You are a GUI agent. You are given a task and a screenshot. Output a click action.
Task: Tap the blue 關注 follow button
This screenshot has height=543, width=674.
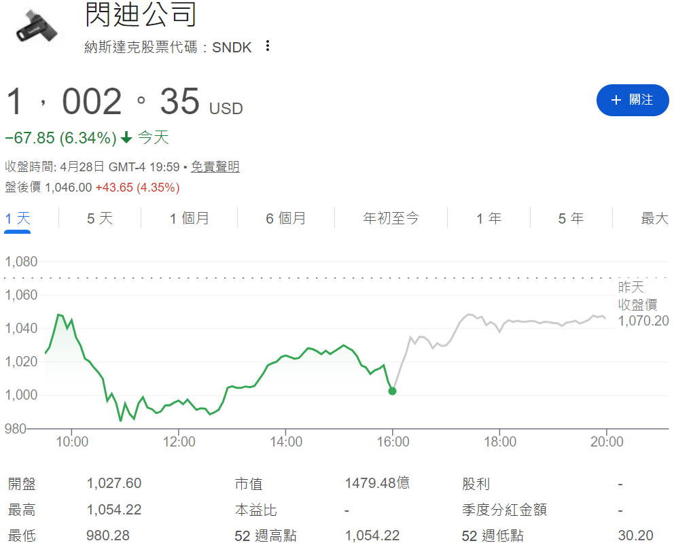click(633, 100)
